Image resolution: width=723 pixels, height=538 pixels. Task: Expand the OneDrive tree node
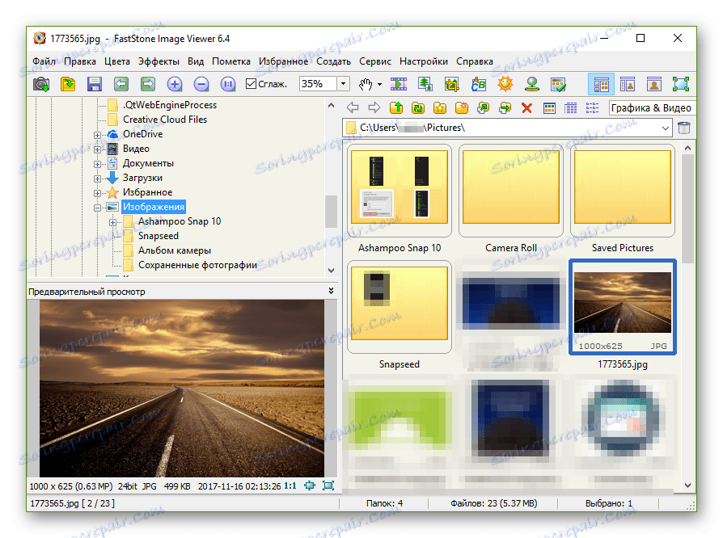[98, 134]
